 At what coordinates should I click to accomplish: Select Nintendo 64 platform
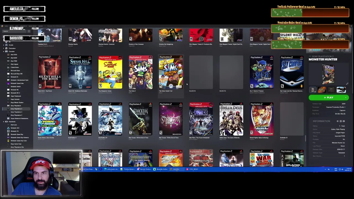click(x=14, y=77)
